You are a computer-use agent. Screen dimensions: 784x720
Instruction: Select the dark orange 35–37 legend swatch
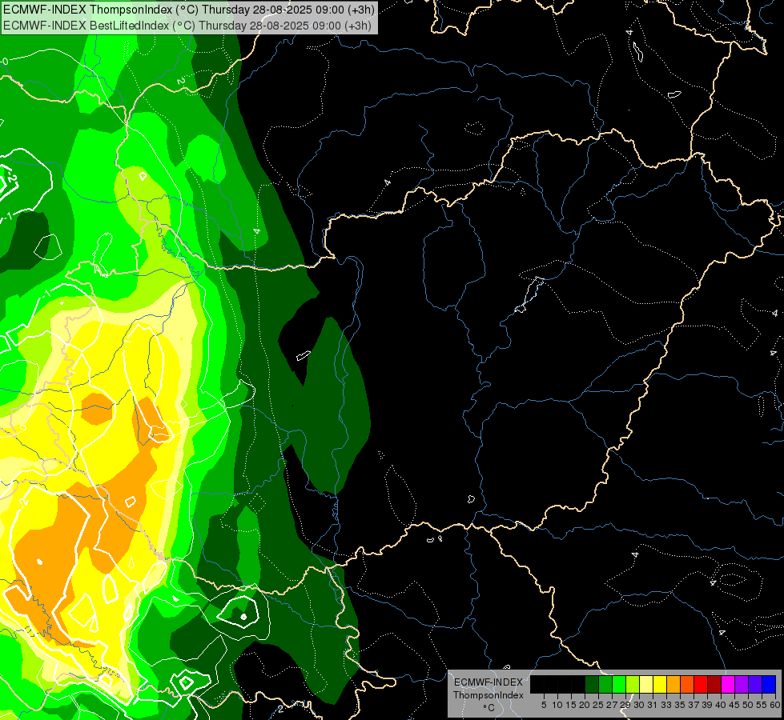(x=687, y=684)
